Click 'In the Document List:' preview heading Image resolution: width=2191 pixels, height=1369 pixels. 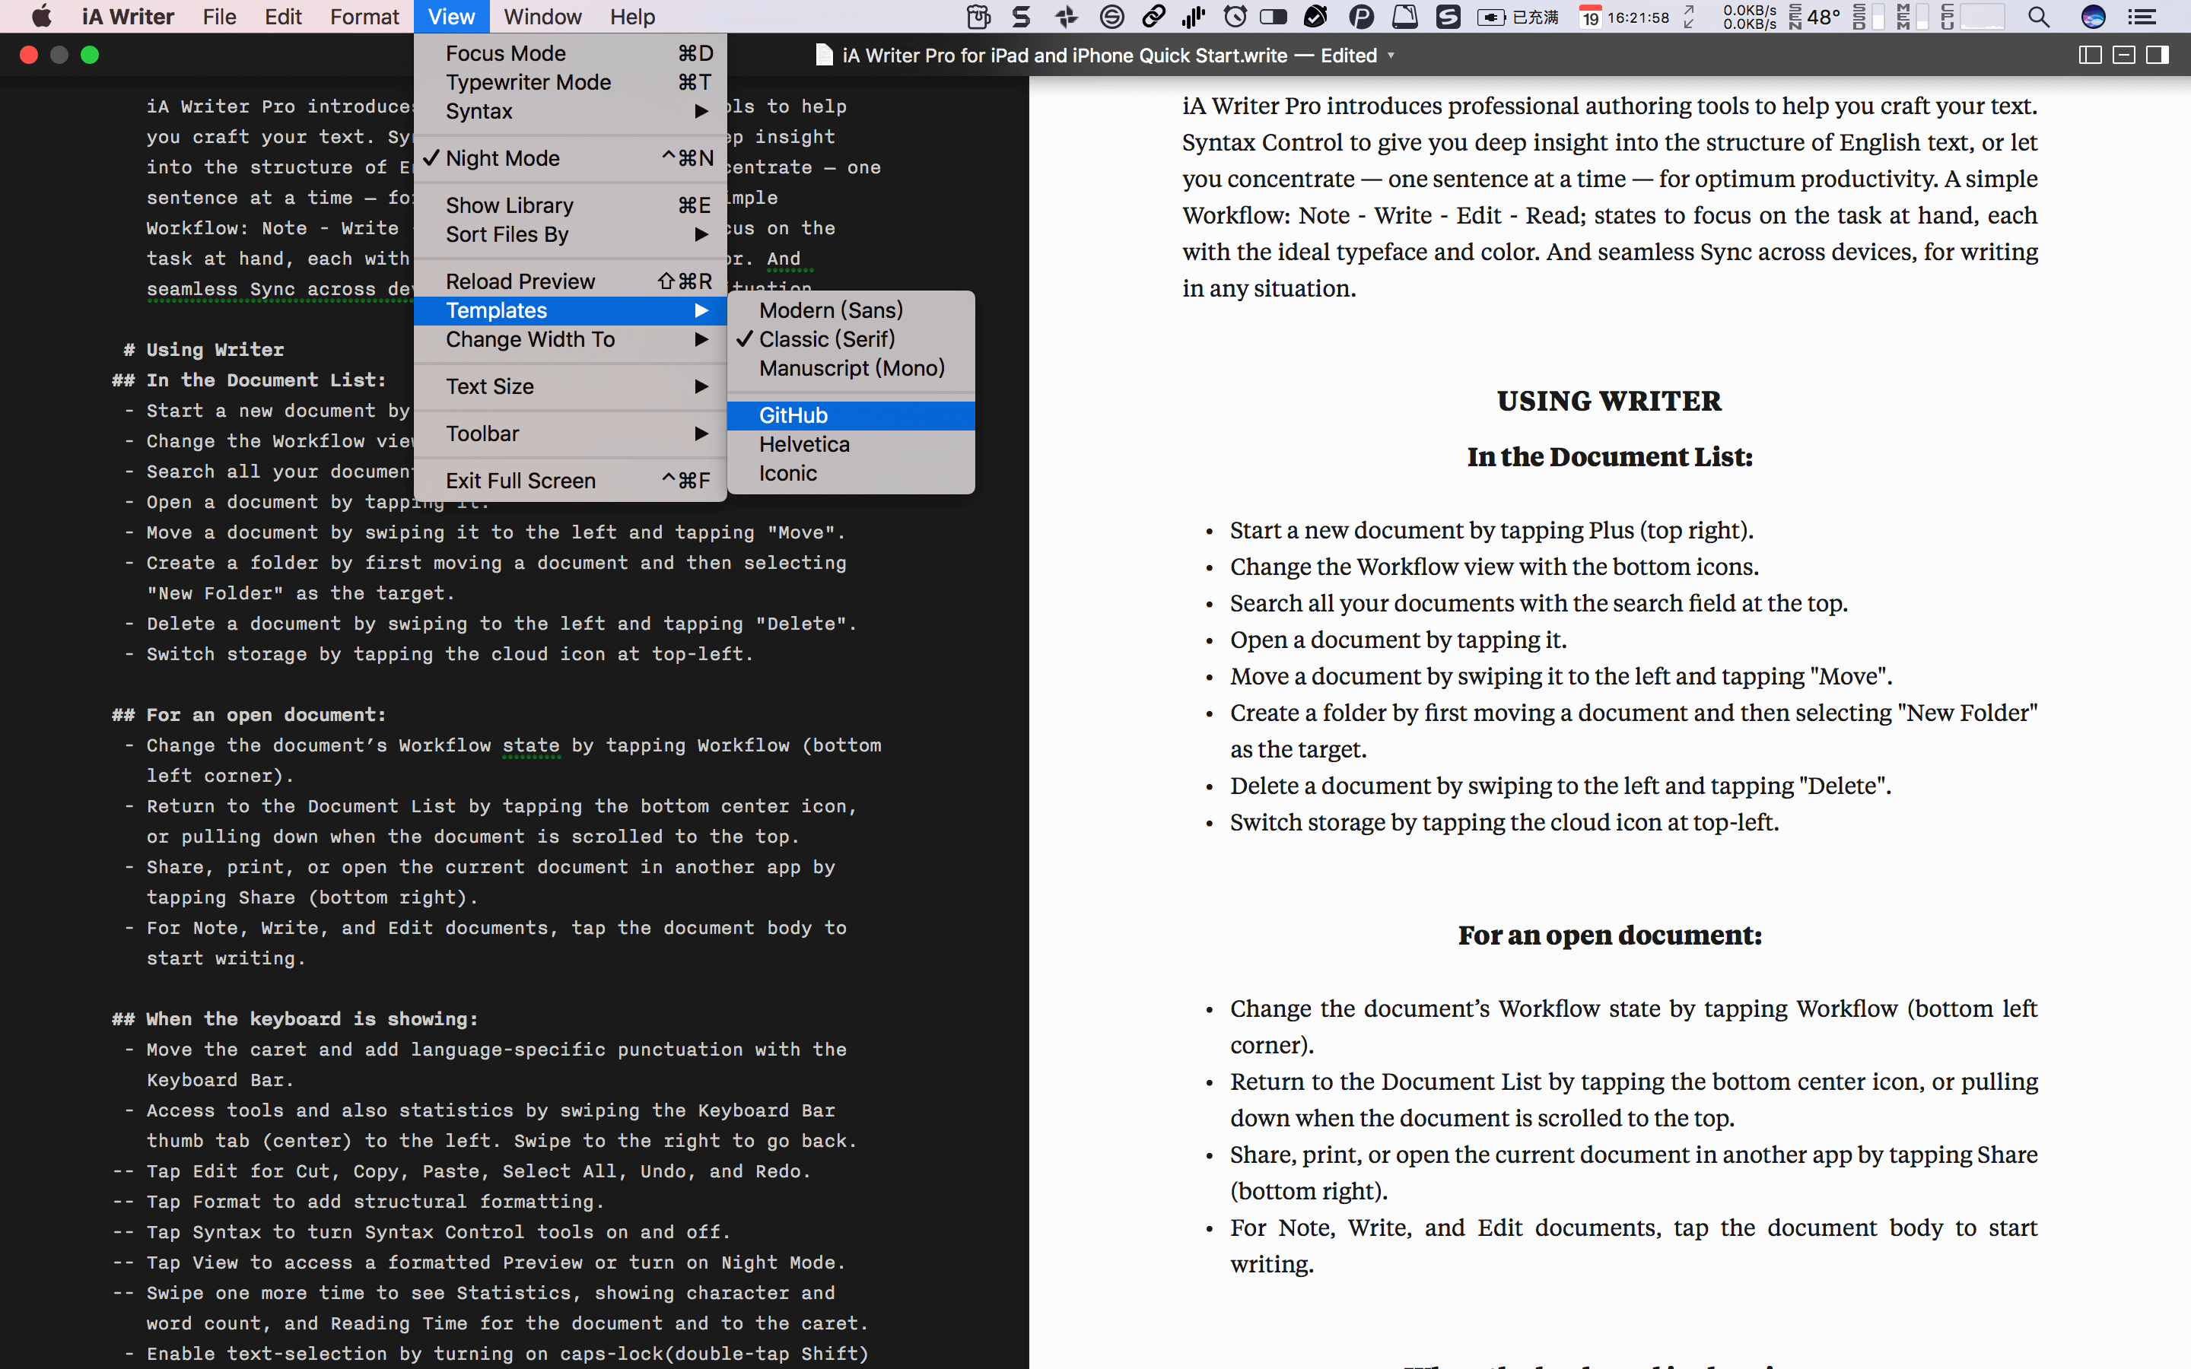(1610, 457)
